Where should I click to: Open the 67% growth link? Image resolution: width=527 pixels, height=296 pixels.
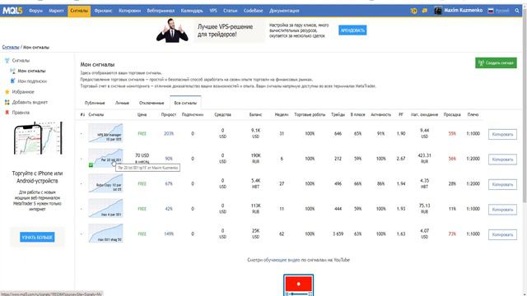point(169,184)
